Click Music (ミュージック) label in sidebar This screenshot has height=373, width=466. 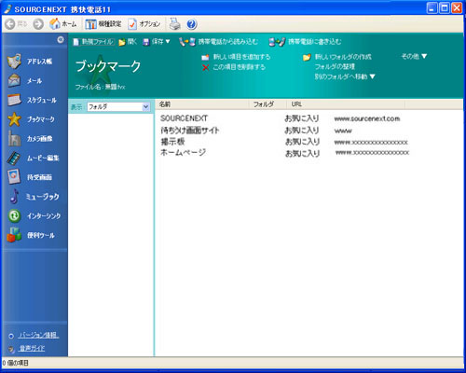(43, 197)
